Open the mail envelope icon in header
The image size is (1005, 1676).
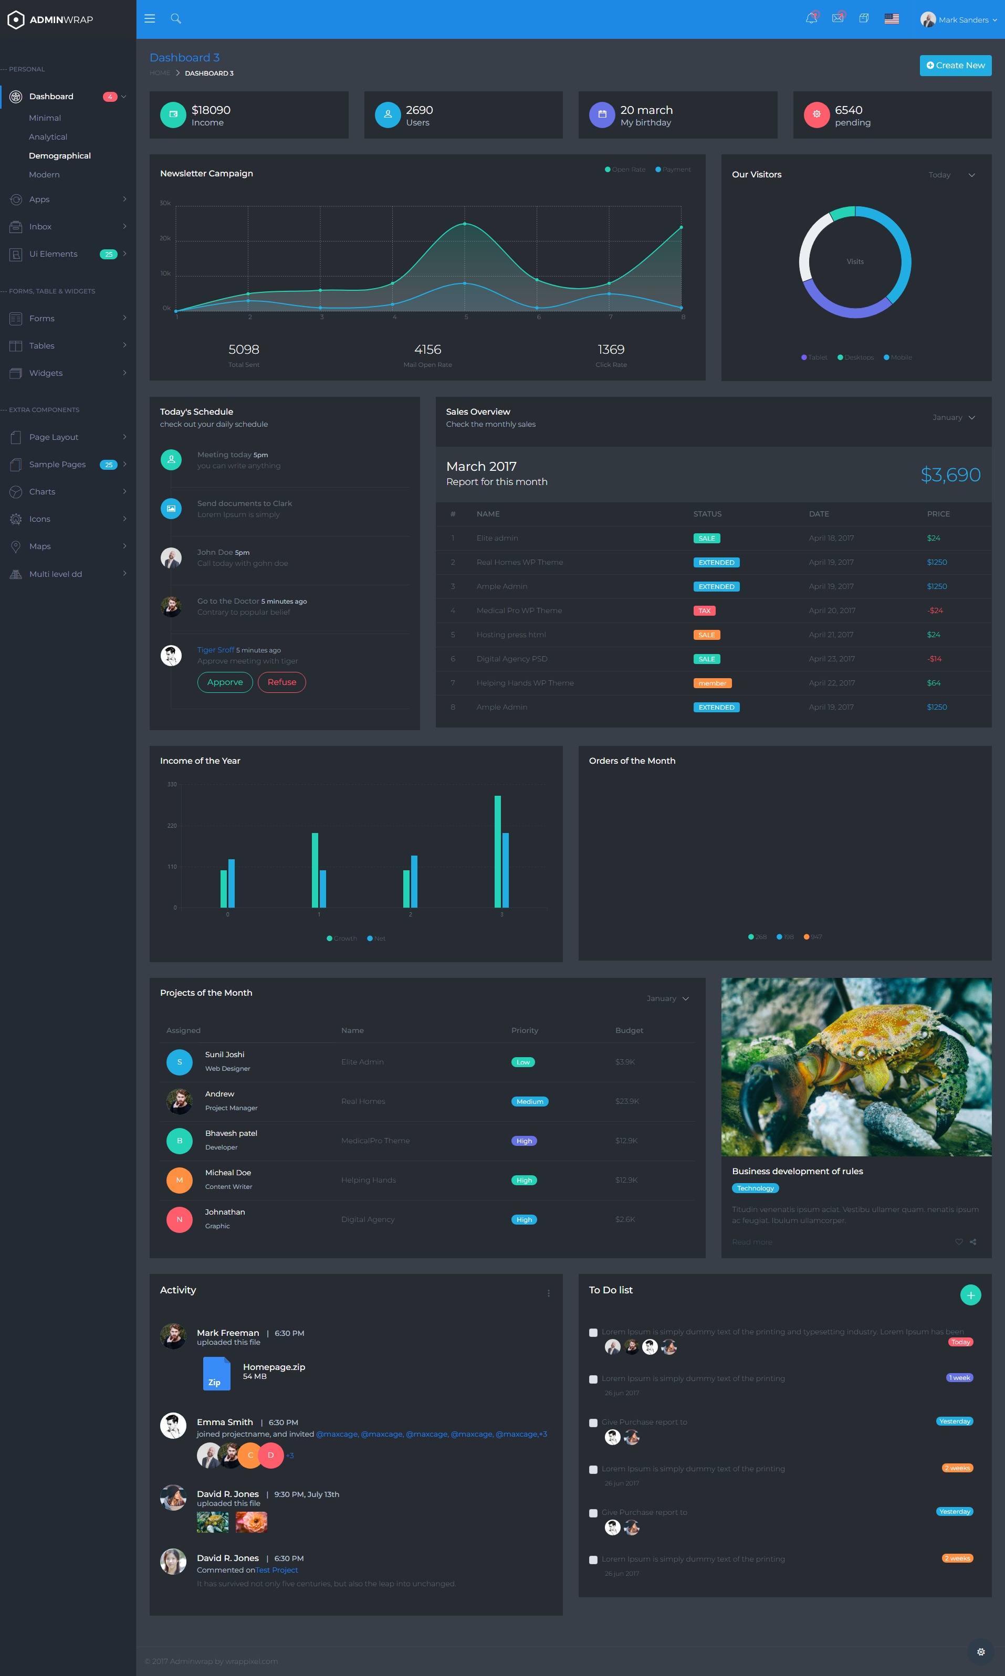[x=837, y=18]
